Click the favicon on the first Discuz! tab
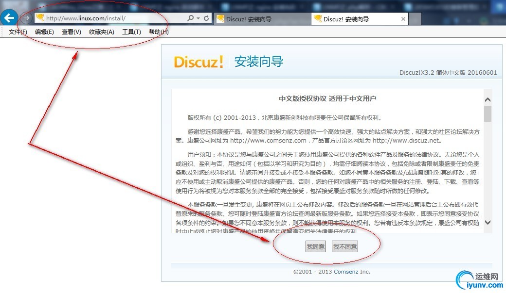 click(220, 18)
